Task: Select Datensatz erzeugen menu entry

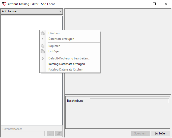Action: [70, 39]
